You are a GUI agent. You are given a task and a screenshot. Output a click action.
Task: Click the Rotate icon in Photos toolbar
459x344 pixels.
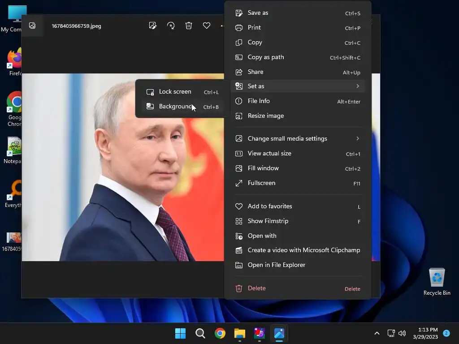coord(171,26)
